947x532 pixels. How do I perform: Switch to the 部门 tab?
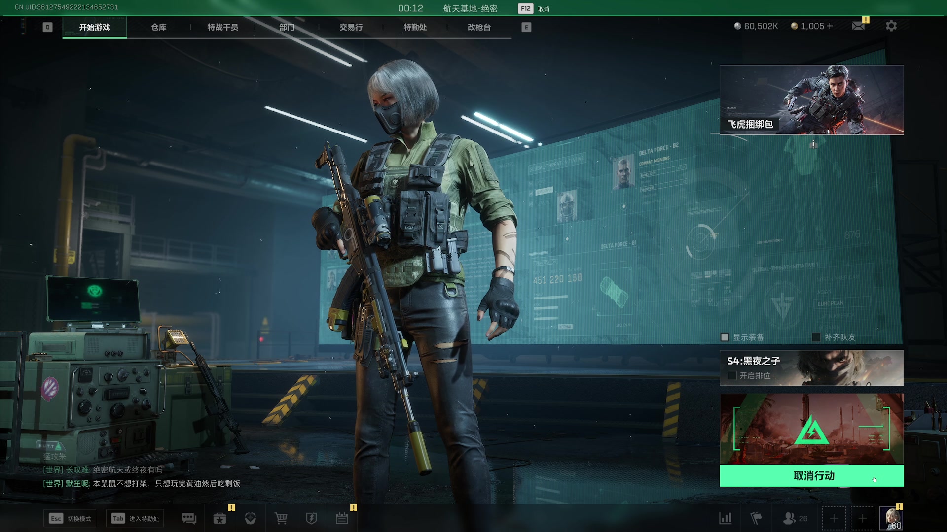(287, 27)
